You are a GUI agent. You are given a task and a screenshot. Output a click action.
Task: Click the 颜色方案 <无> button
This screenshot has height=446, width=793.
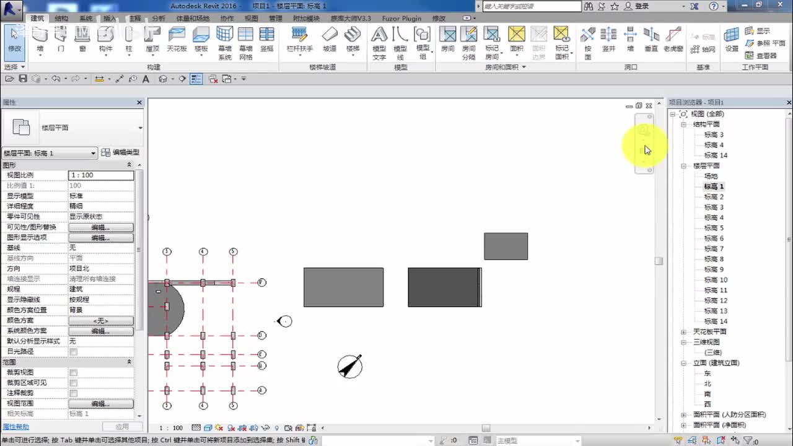pos(101,321)
